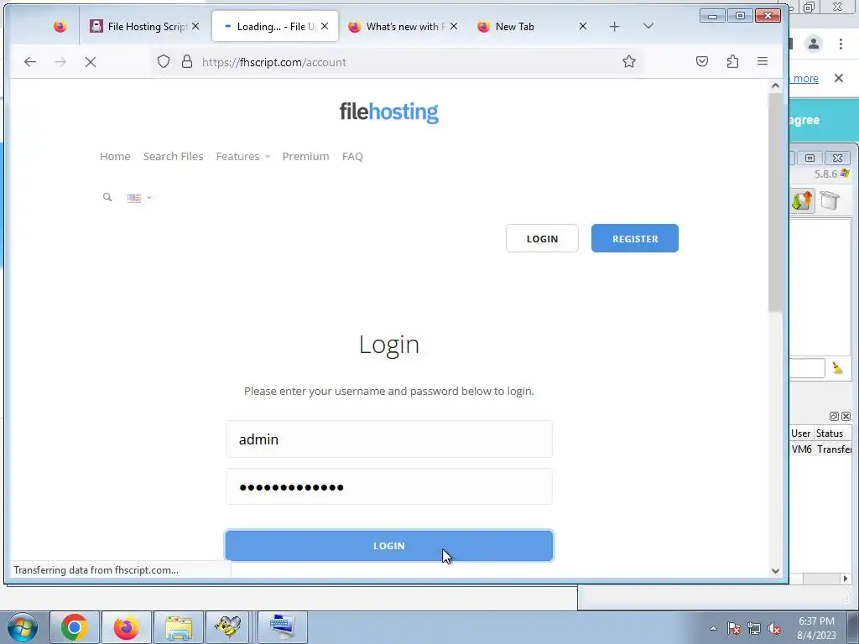Show hidden system tray icons

pyautogui.click(x=713, y=629)
